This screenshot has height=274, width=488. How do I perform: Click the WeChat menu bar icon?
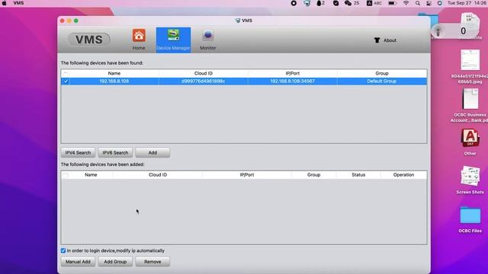348,3
